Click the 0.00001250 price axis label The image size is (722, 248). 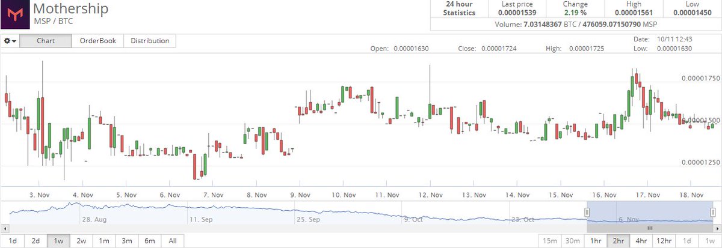click(700, 162)
